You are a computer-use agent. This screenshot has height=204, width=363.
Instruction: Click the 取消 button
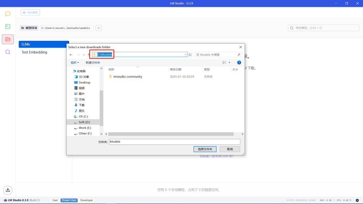click(x=230, y=149)
